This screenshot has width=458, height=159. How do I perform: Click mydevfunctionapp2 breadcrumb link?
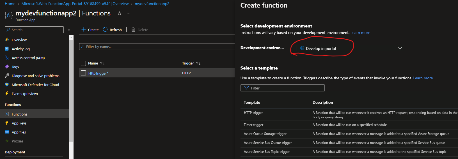(152, 4)
